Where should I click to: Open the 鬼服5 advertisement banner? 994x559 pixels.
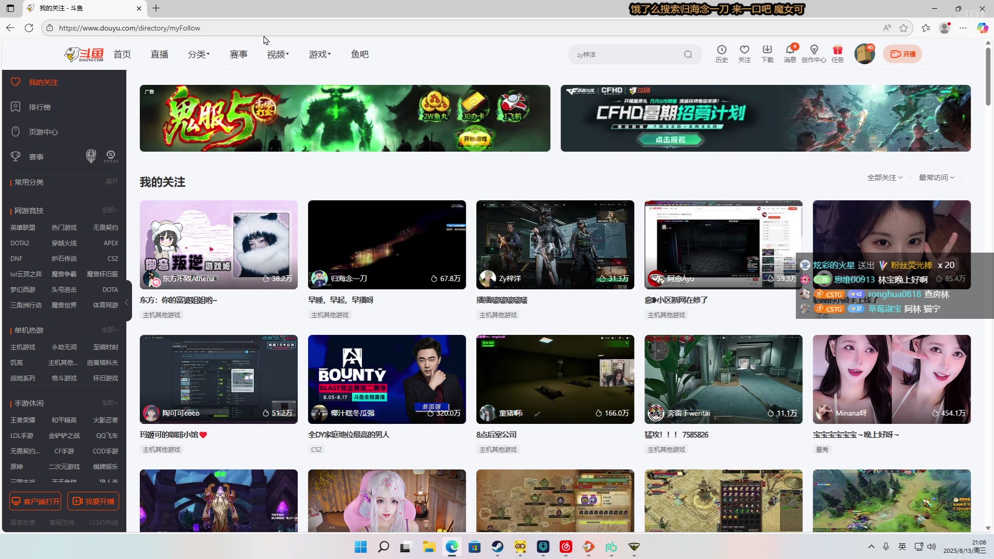(x=345, y=118)
